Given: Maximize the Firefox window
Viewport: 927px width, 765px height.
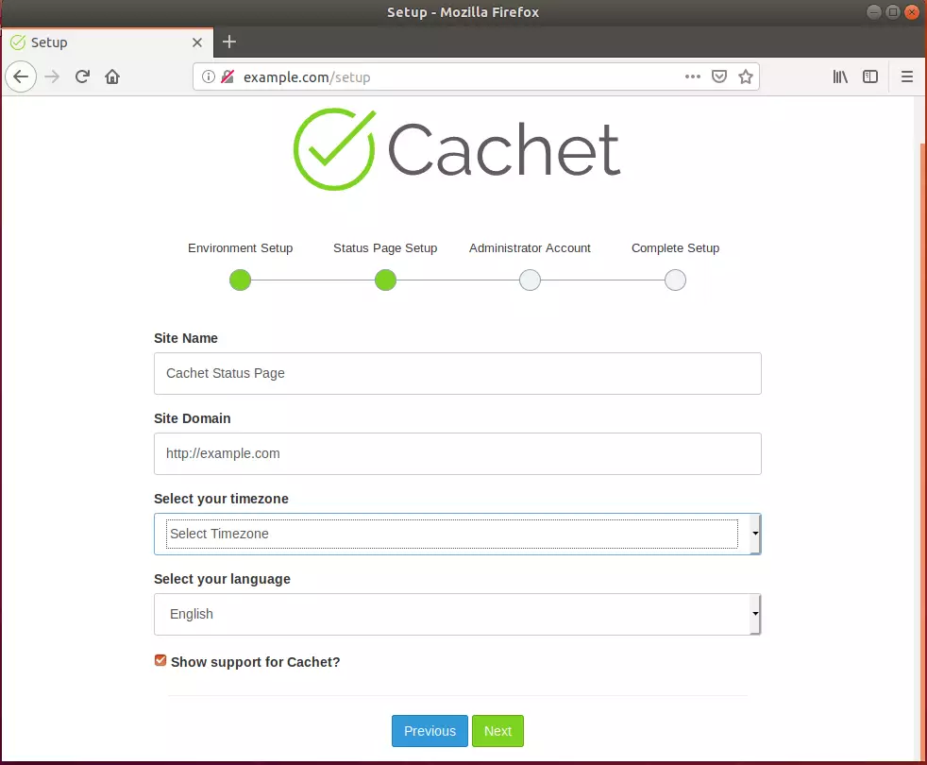Looking at the screenshot, I should pyautogui.click(x=893, y=12).
